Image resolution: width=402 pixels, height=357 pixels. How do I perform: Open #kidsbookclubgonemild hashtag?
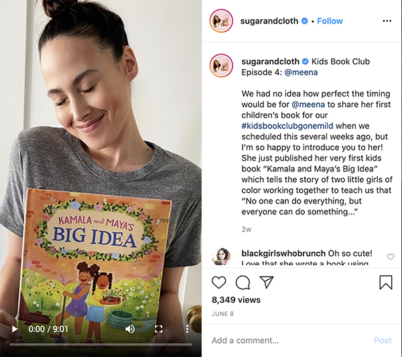point(287,126)
